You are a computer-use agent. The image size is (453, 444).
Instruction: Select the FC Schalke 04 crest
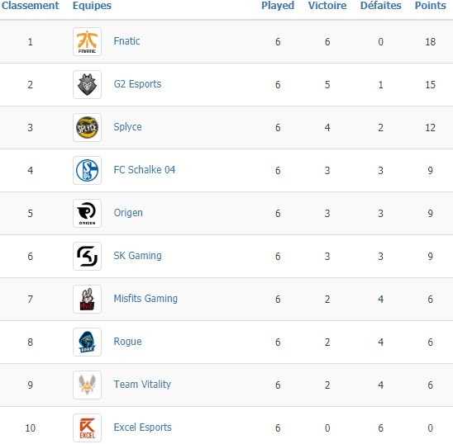click(88, 171)
